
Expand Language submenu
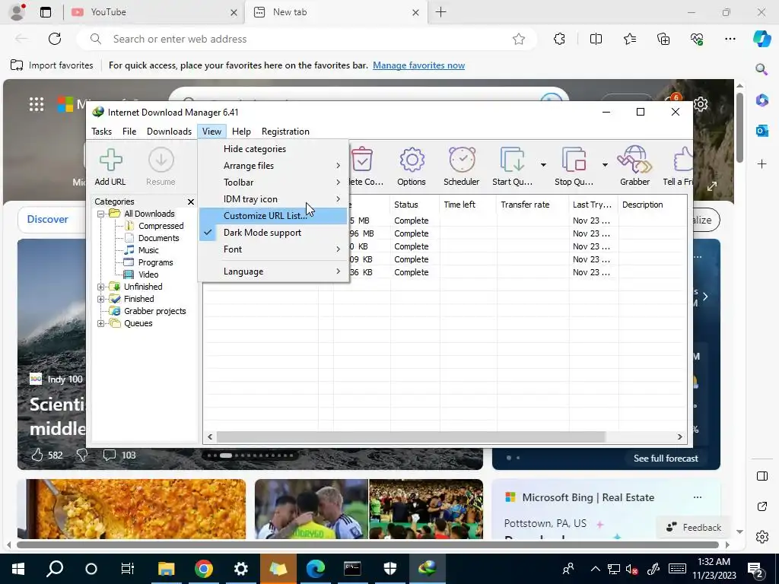click(273, 271)
